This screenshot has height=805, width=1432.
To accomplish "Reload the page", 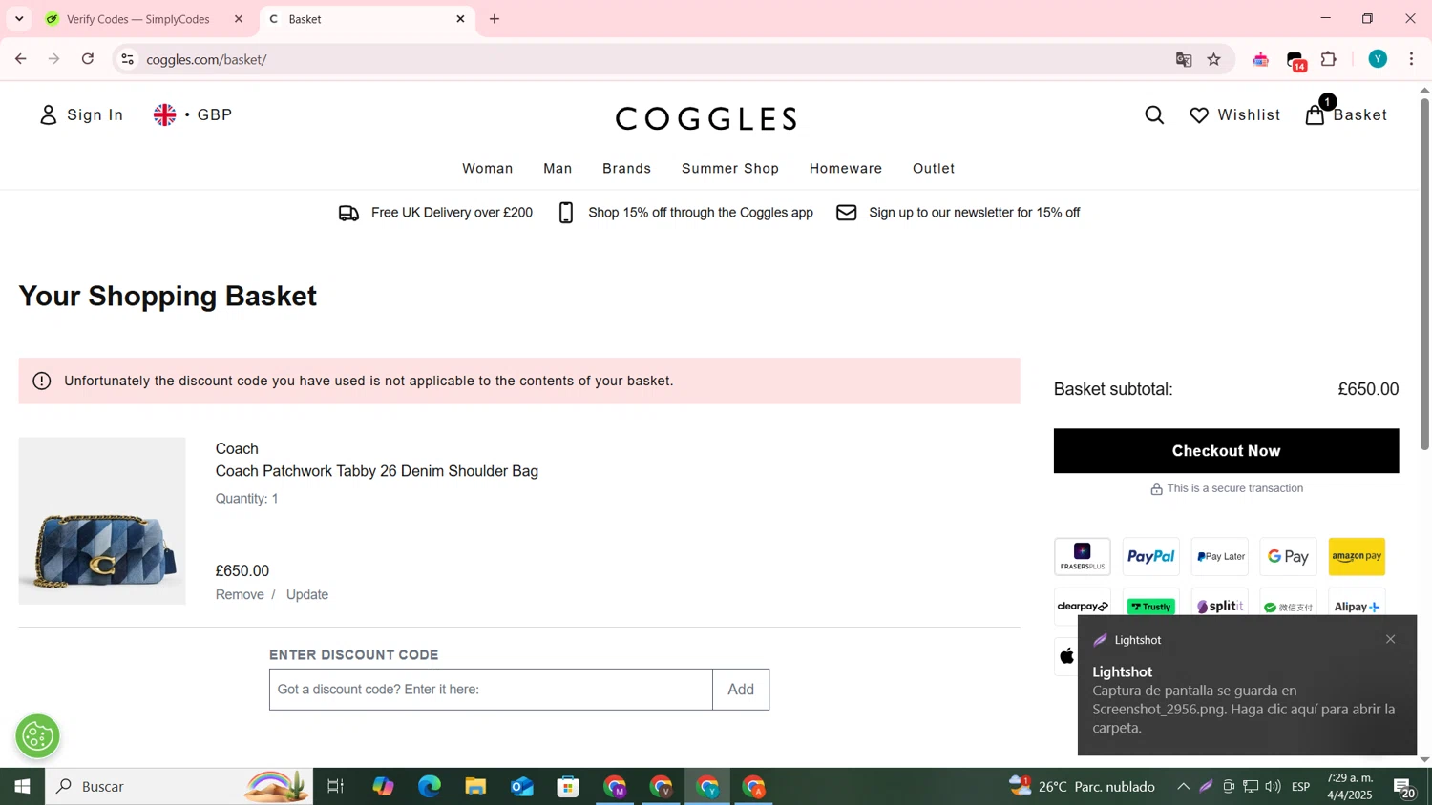I will pyautogui.click(x=88, y=59).
